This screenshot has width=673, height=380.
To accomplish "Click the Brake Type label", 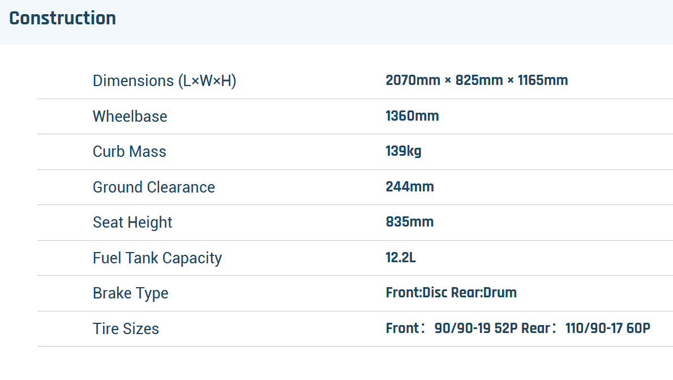I will (130, 293).
